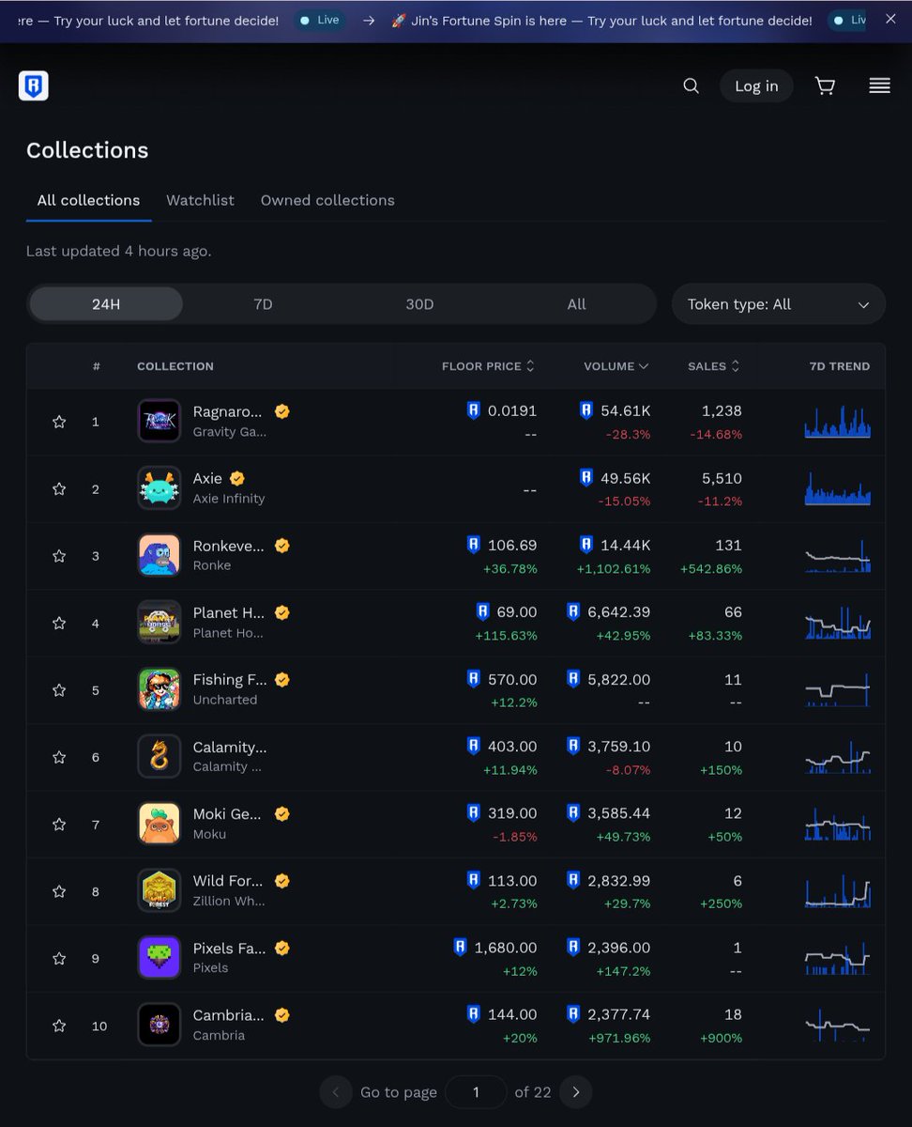This screenshot has height=1127, width=912.
Task: Go to next page arrow
Action: 576,1092
